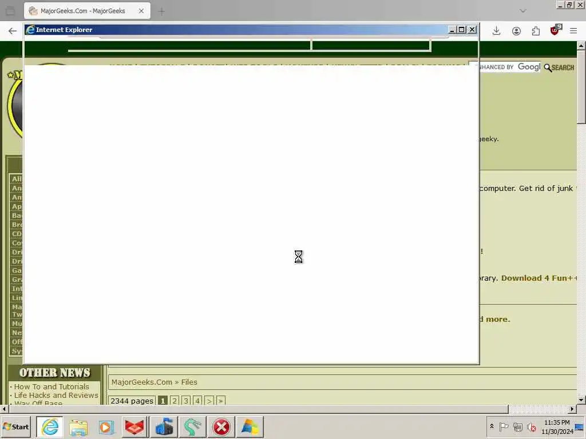This screenshot has height=439, width=586.
Task: Click the next page > link
Action: [209, 401]
